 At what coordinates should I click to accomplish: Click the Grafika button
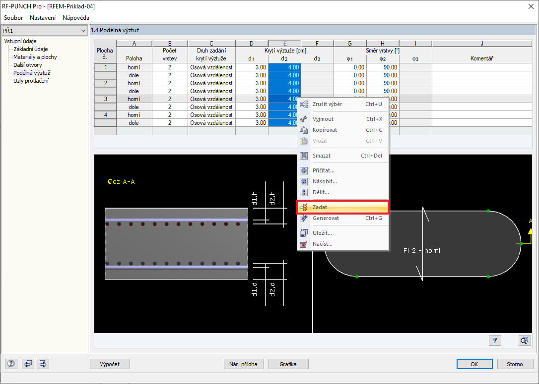(x=288, y=364)
